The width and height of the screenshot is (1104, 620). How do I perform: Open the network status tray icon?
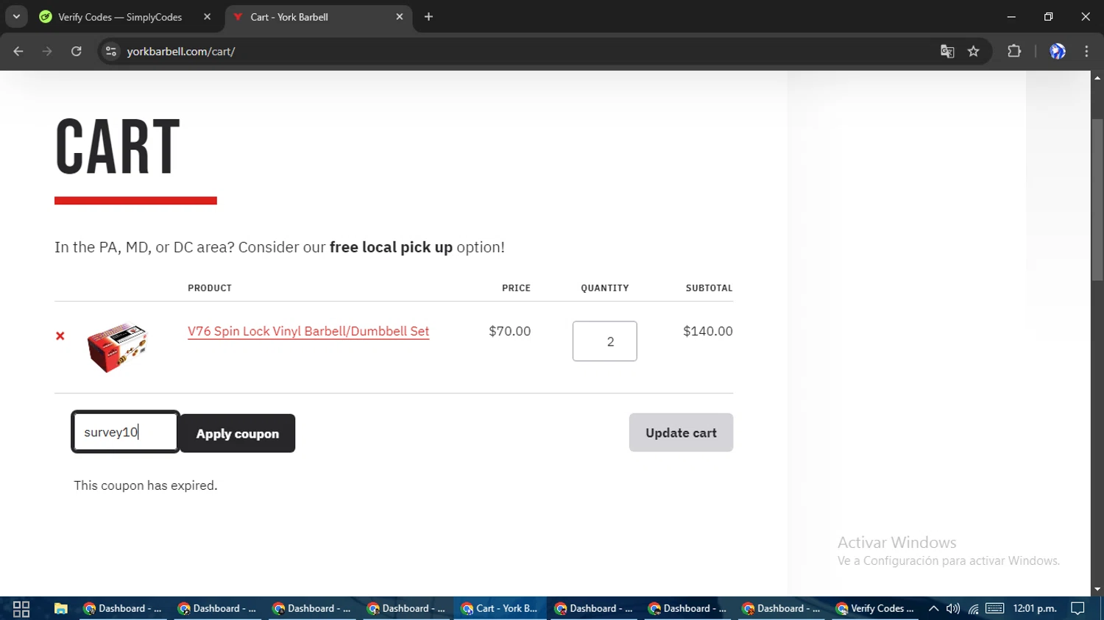click(974, 608)
